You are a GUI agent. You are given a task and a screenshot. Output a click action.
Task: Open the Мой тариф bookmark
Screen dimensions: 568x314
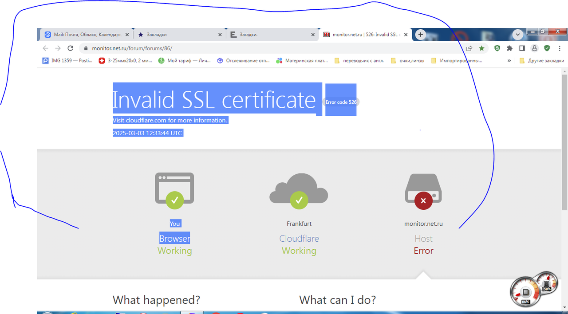[x=184, y=61]
